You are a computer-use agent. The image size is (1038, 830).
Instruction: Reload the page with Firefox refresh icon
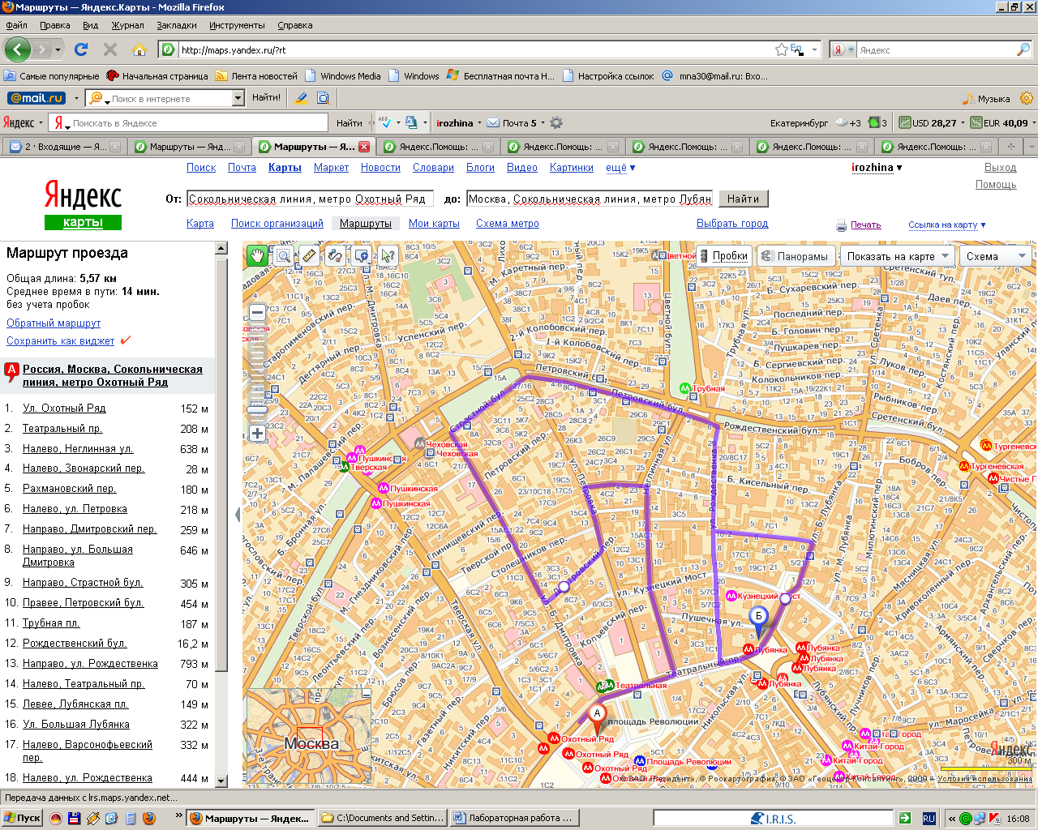pyautogui.click(x=81, y=49)
